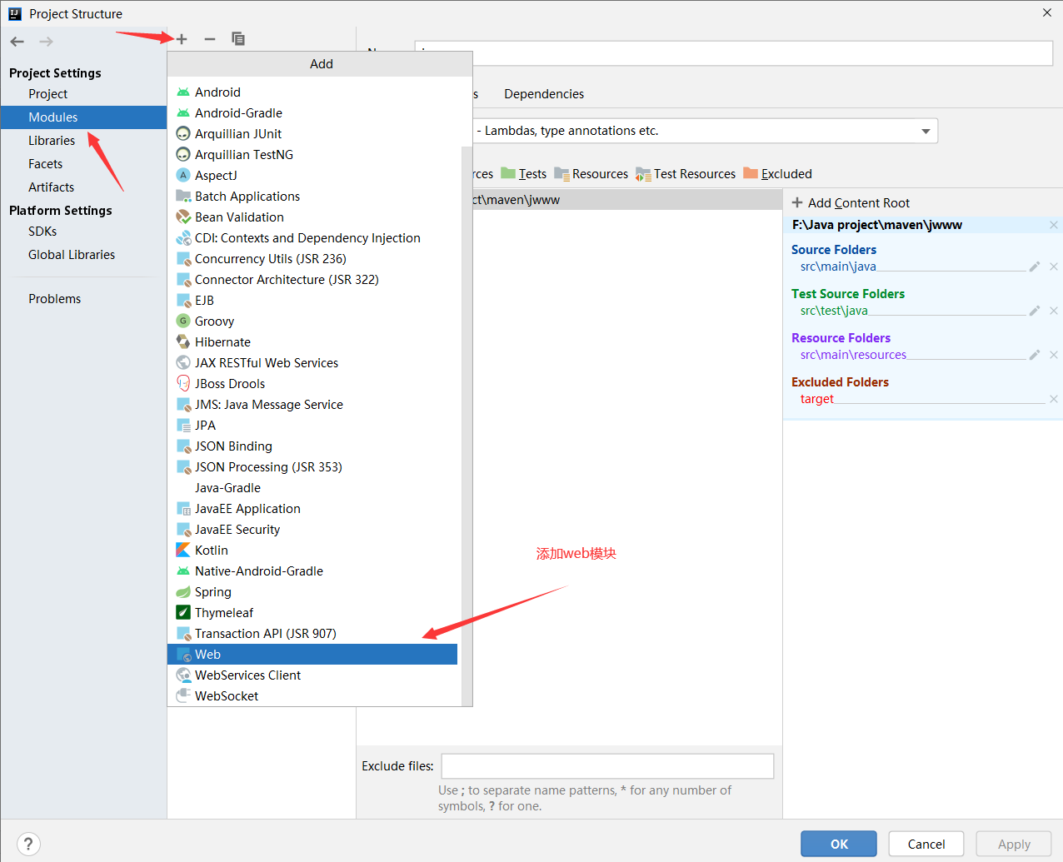Viewport: 1063px width, 862px height.
Task: Mark as Tests folder button
Action: tap(524, 174)
